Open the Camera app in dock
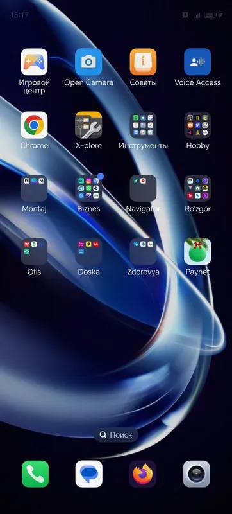This screenshot has height=514, width=232. (196, 474)
